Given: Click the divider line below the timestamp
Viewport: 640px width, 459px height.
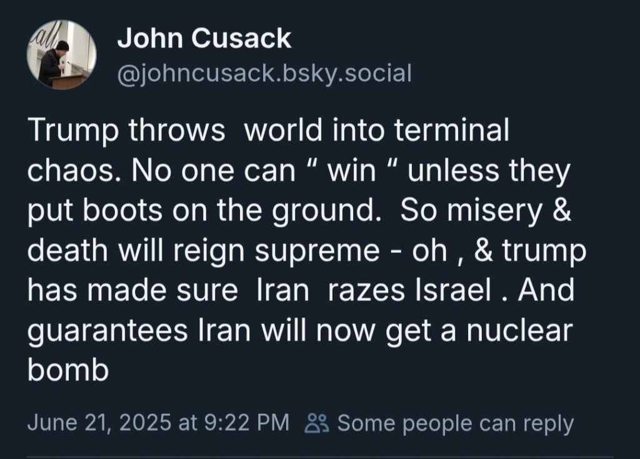Looking at the screenshot, I should 320,457.
